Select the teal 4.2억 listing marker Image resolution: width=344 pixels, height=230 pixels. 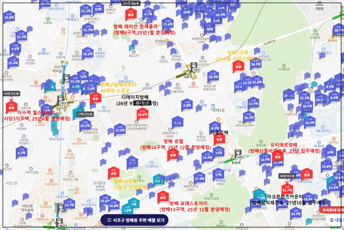pyautogui.click(x=75, y=86)
